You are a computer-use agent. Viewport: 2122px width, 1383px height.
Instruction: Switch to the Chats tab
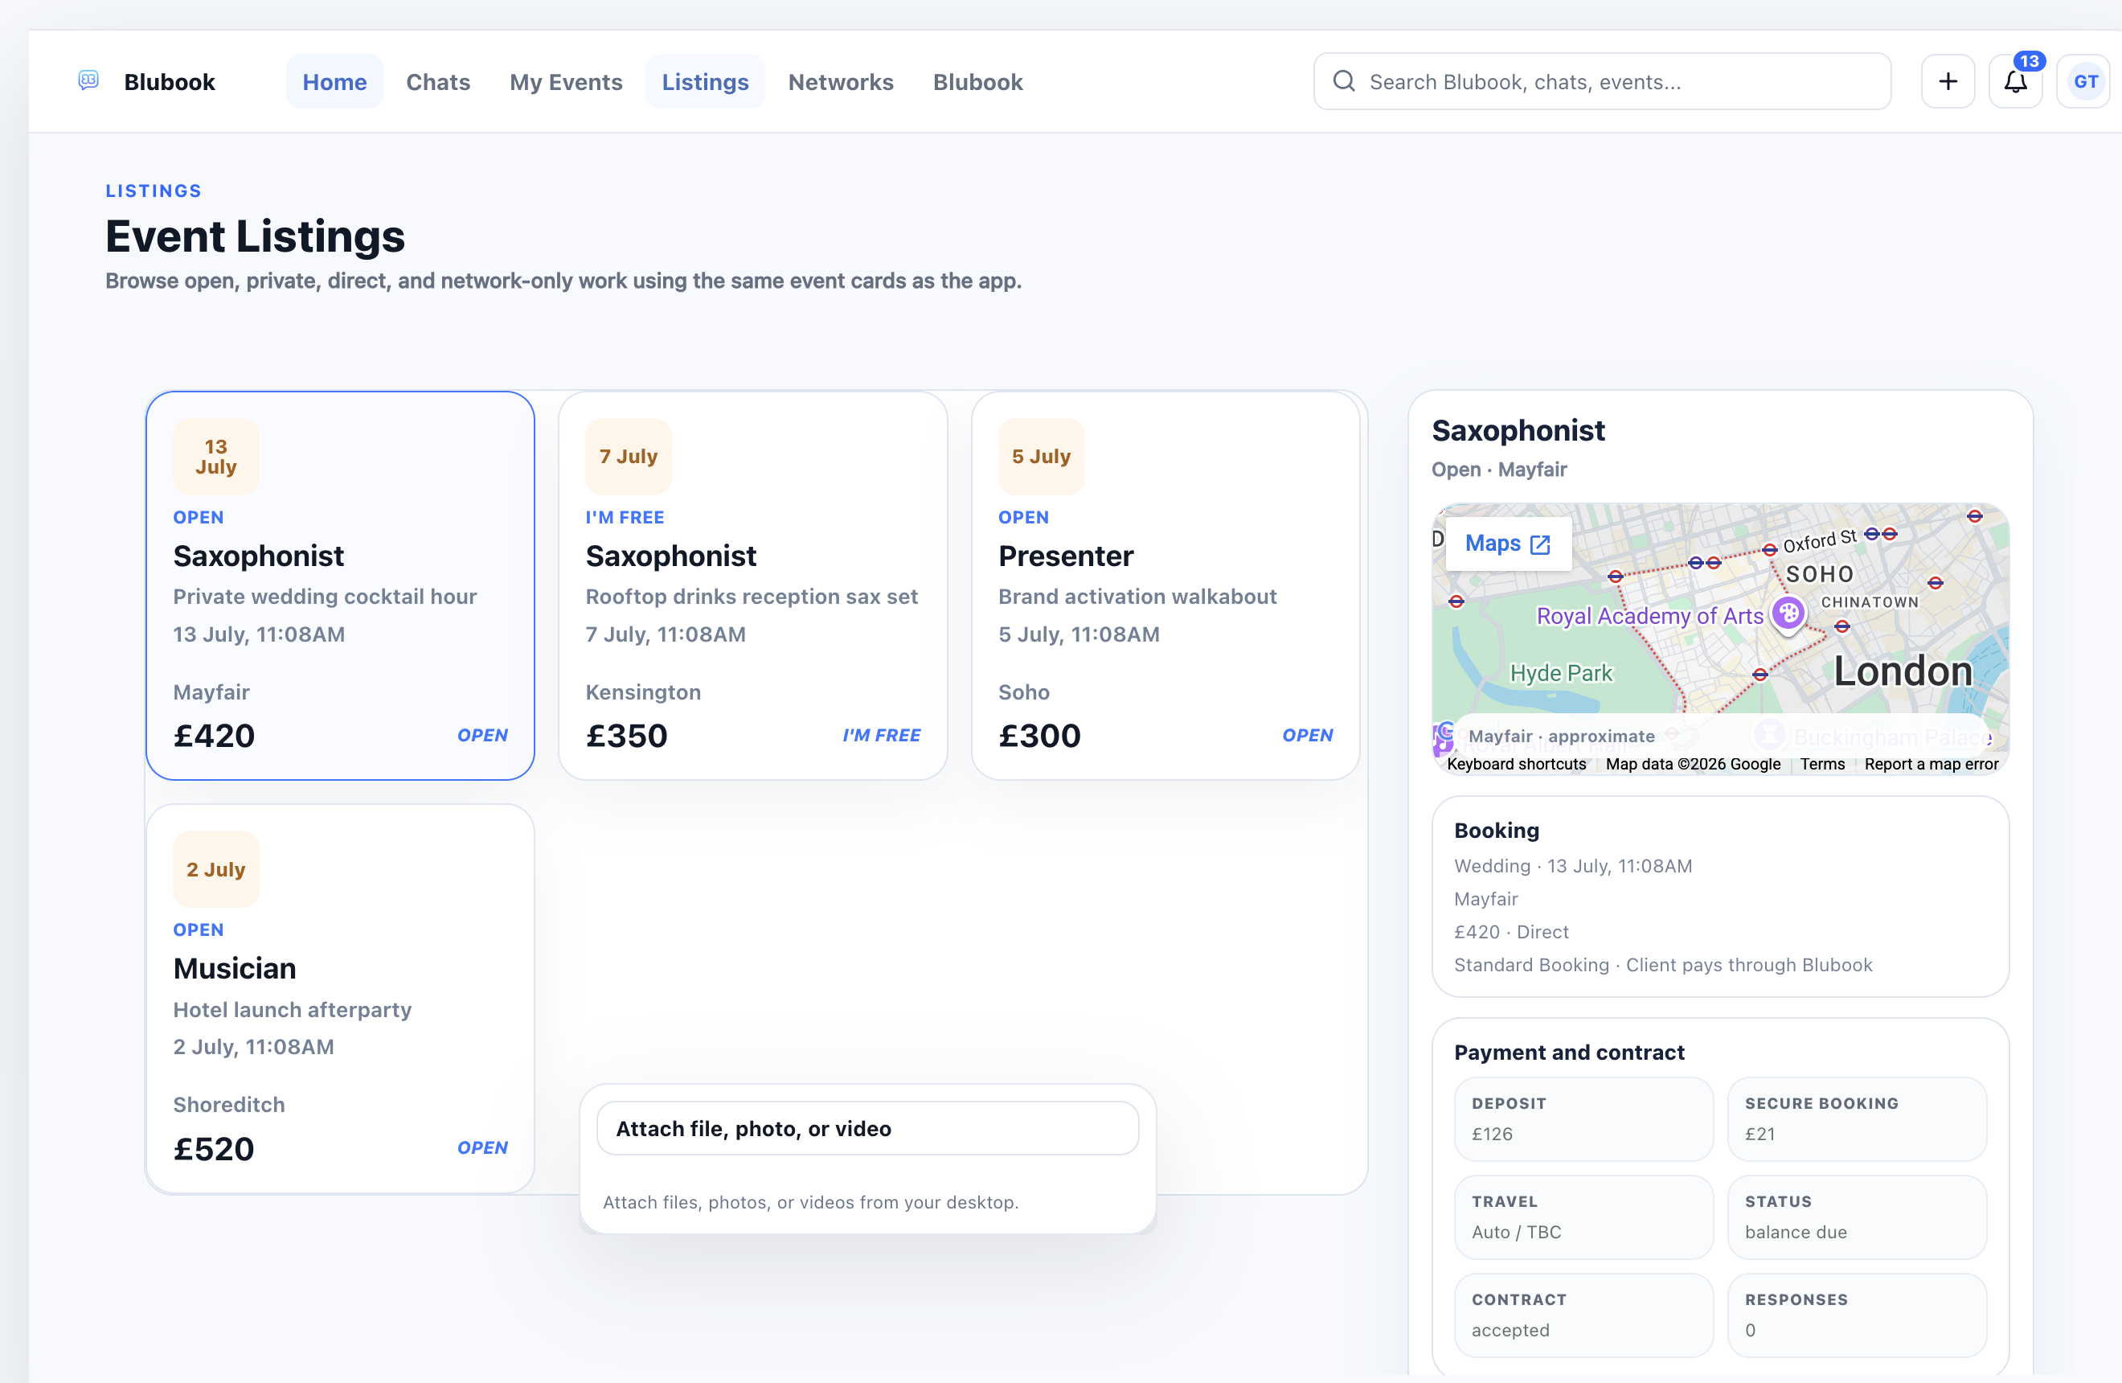(x=438, y=81)
